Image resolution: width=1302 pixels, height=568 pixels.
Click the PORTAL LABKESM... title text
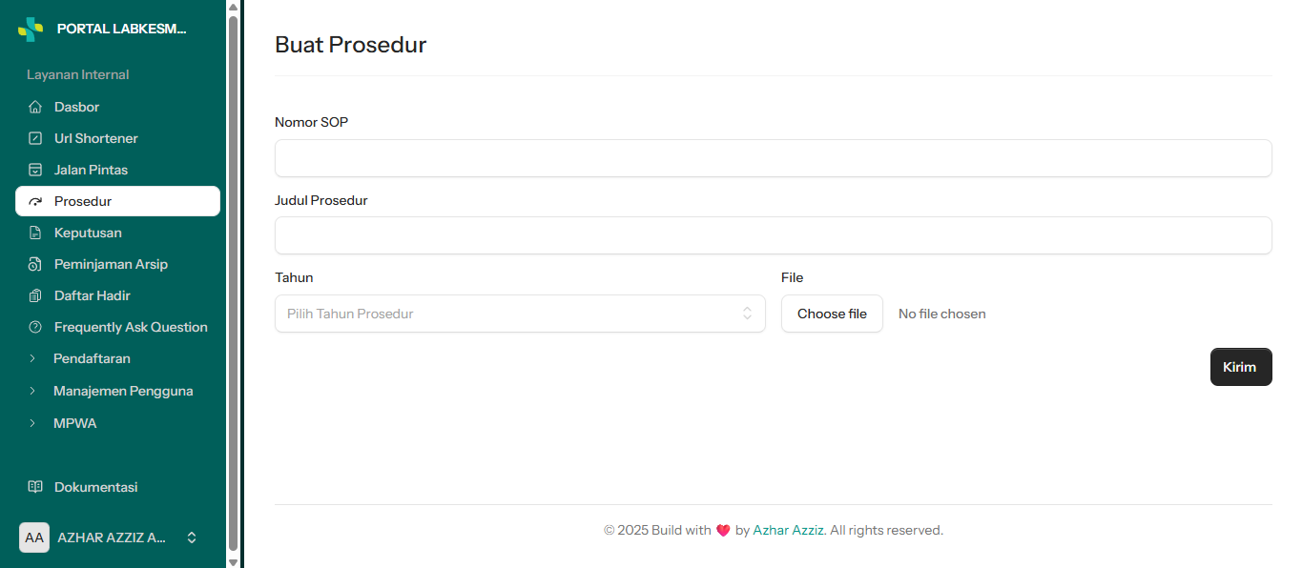pyautogui.click(x=122, y=29)
